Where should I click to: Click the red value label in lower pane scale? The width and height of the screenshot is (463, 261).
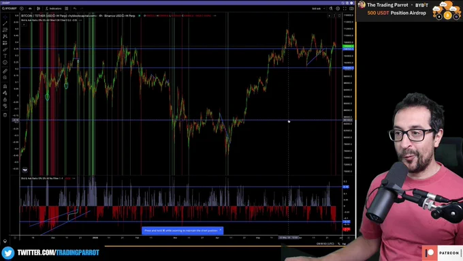[x=347, y=229]
